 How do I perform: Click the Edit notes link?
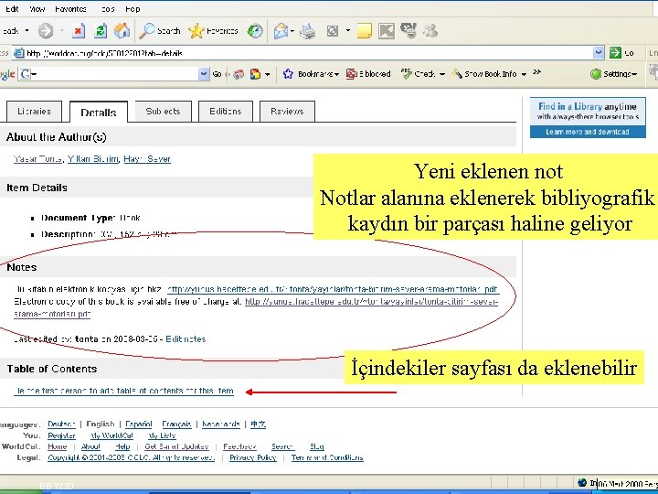click(186, 339)
